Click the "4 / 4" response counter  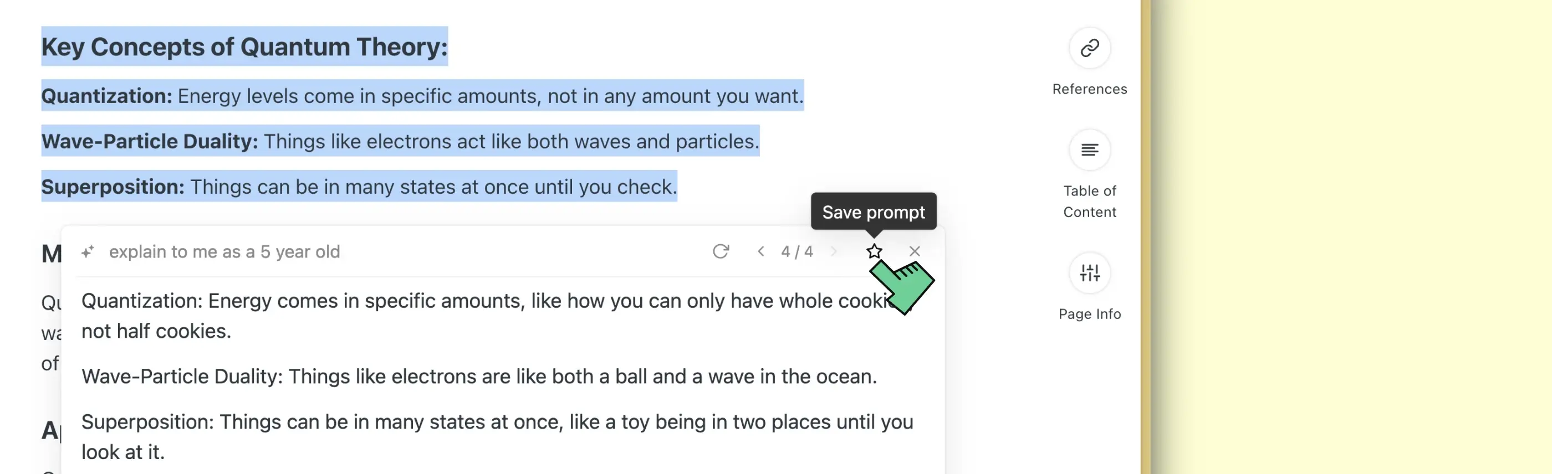[797, 251]
